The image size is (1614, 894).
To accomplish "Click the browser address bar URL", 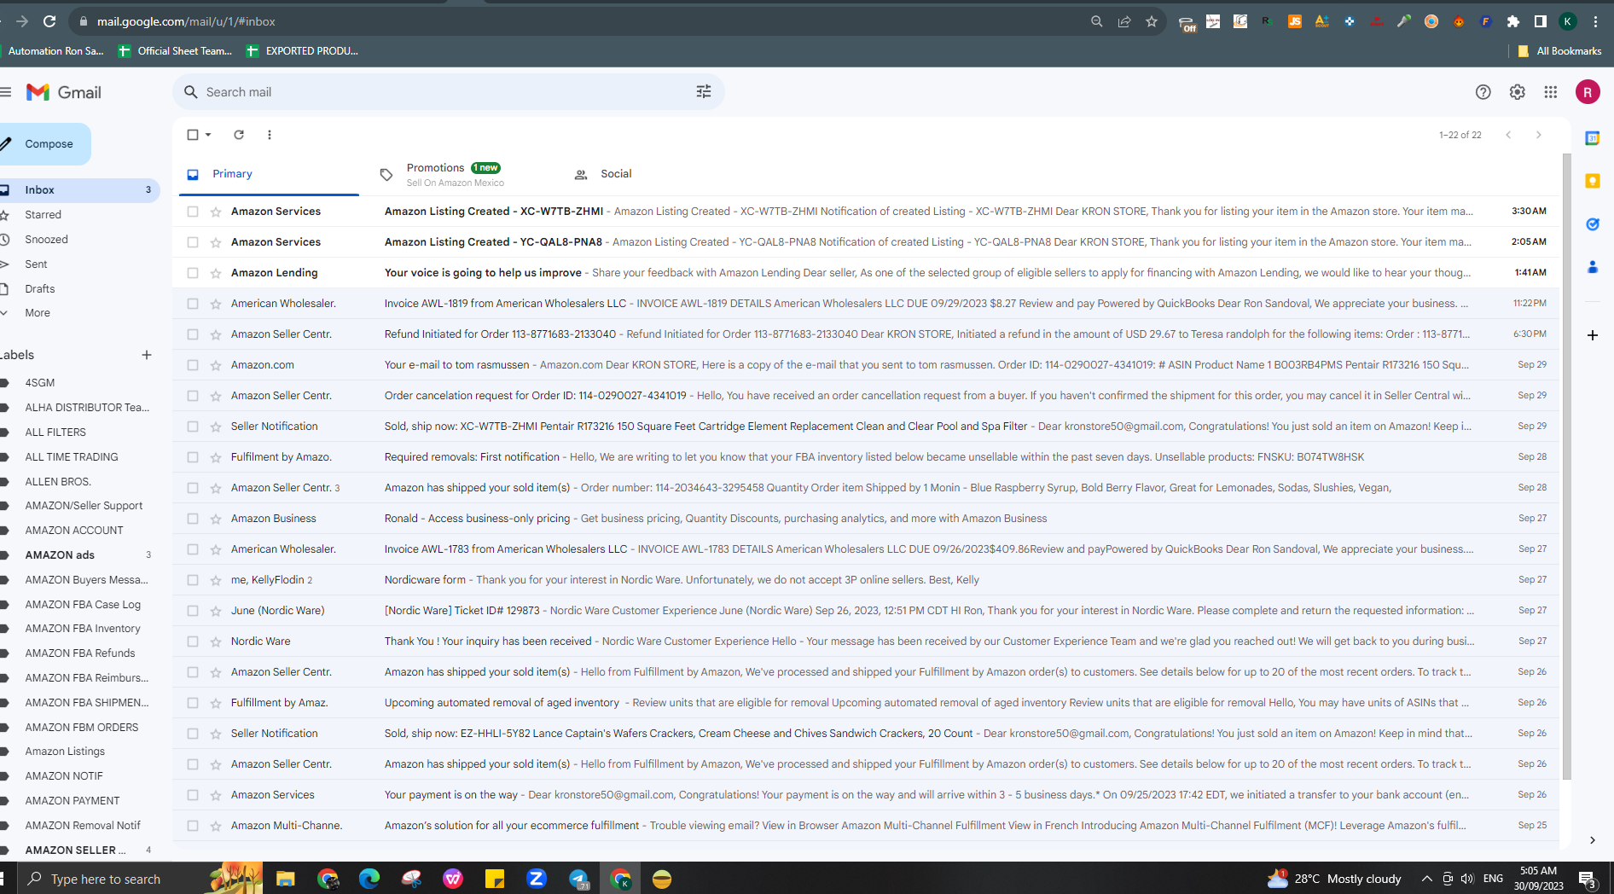I will [186, 21].
